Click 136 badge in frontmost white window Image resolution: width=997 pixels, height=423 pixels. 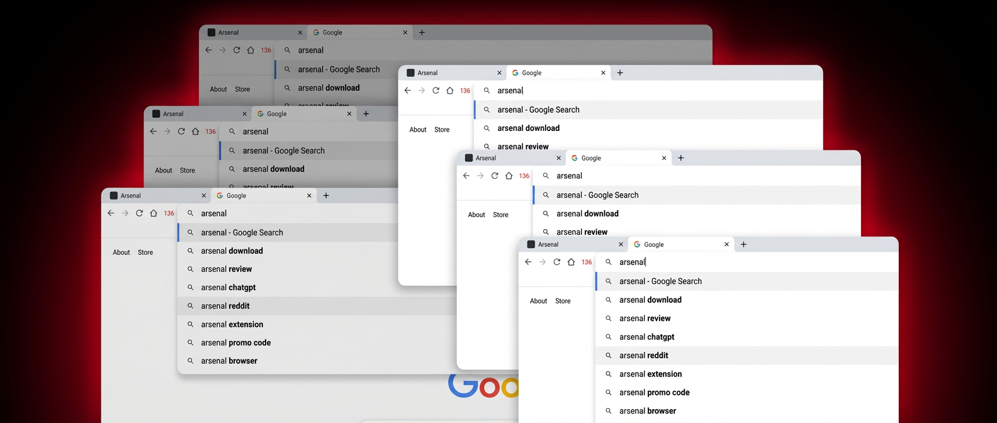coord(587,262)
